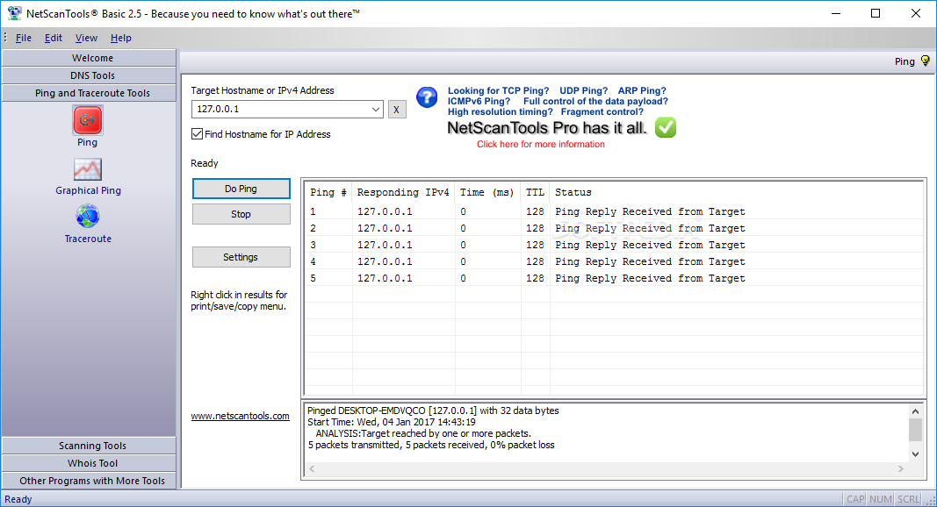937x507 pixels.
Task: Open the Traceroute globe icon
Action: (x=88, y=216)
